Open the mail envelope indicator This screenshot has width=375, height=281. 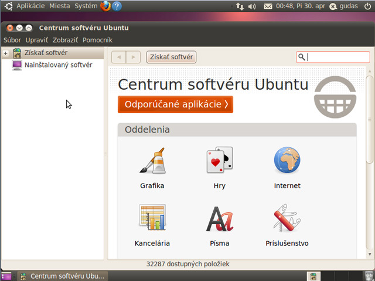268,6
